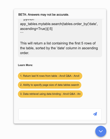Open 'Ability to specify page size' link
110x139 pixels.
50,85
